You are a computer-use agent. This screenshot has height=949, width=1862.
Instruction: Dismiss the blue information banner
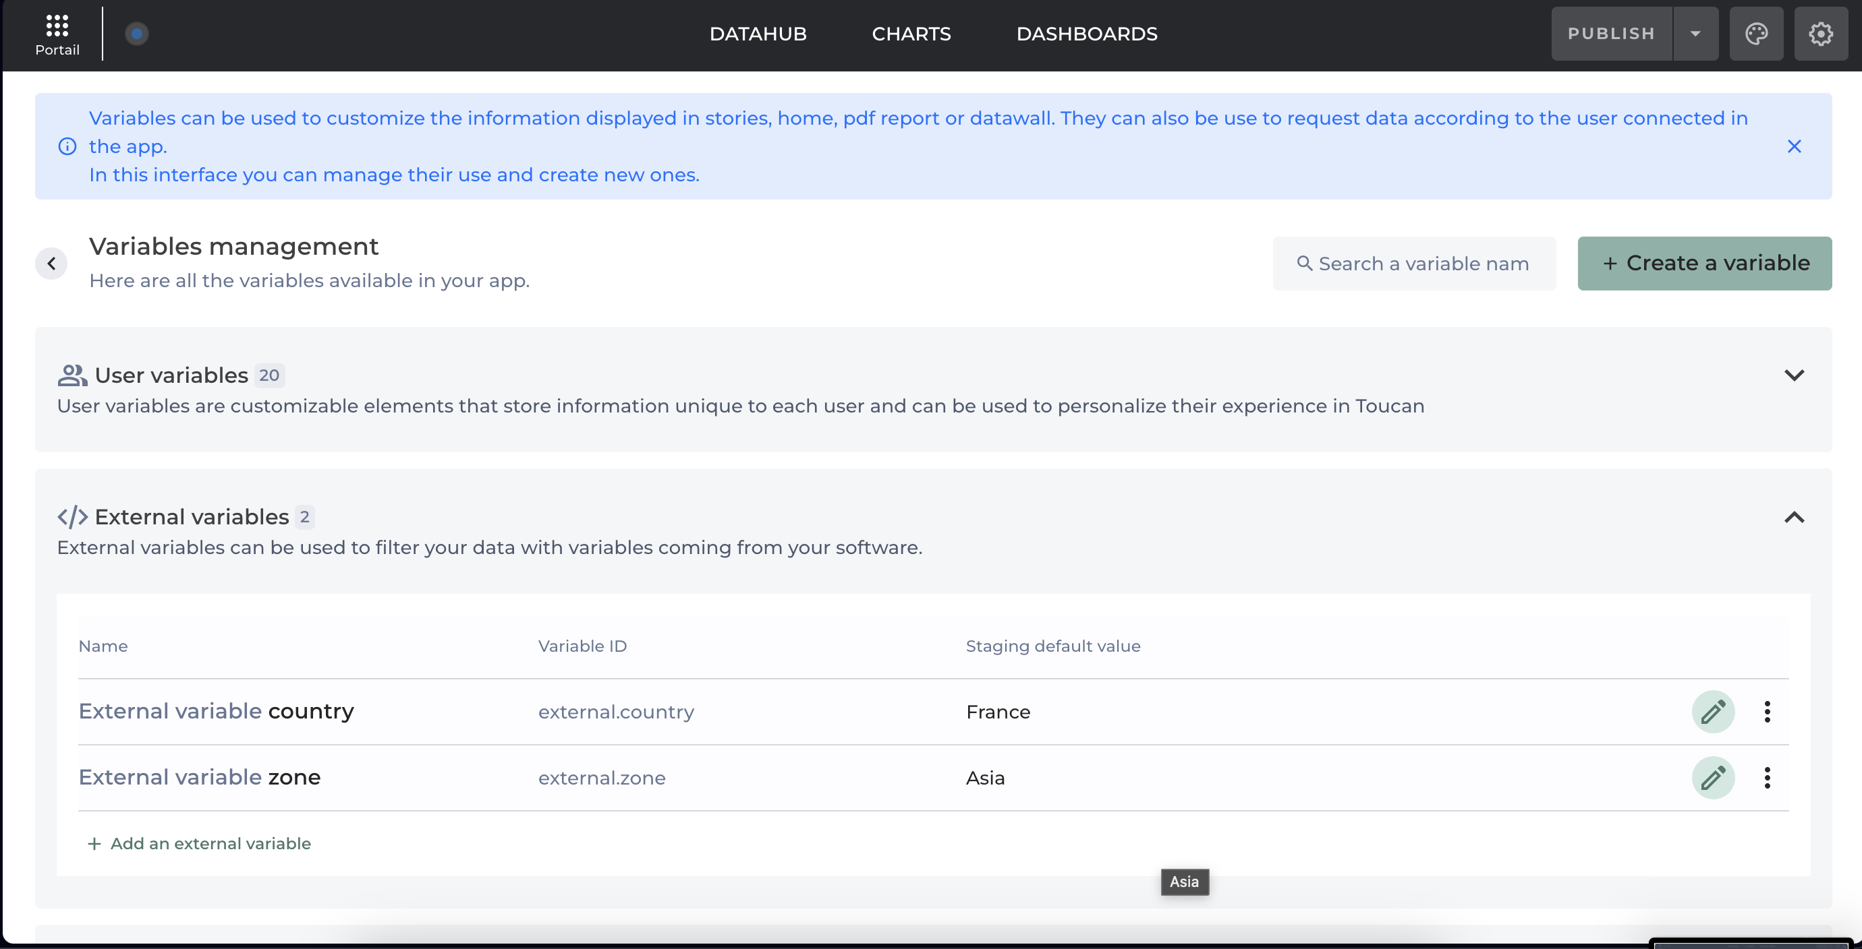pyautogui.click(x=1793, y=147)
